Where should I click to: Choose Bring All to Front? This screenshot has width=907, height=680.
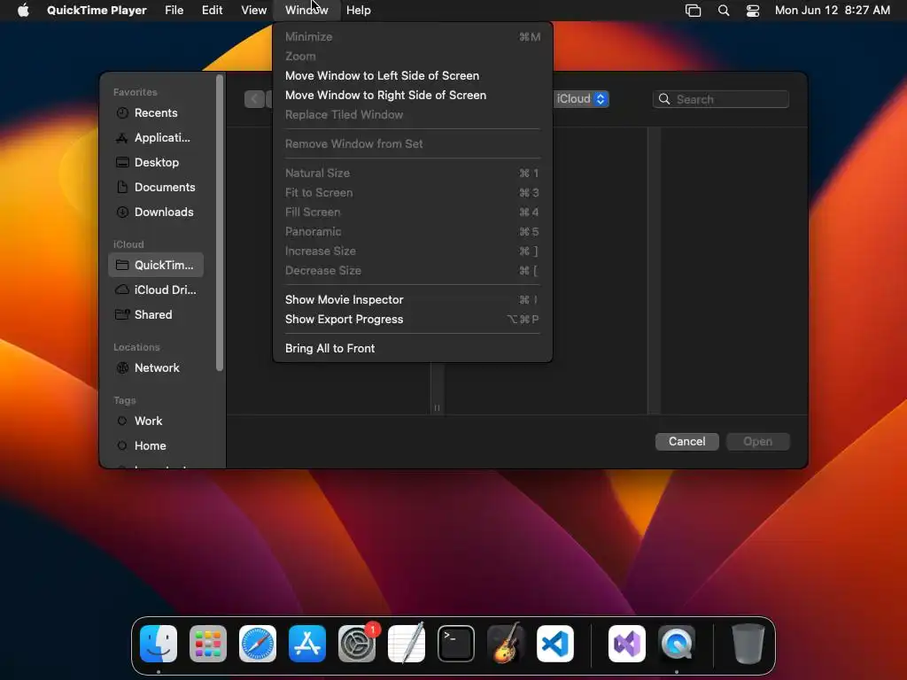pyautogui.click(x=413, y=348)
